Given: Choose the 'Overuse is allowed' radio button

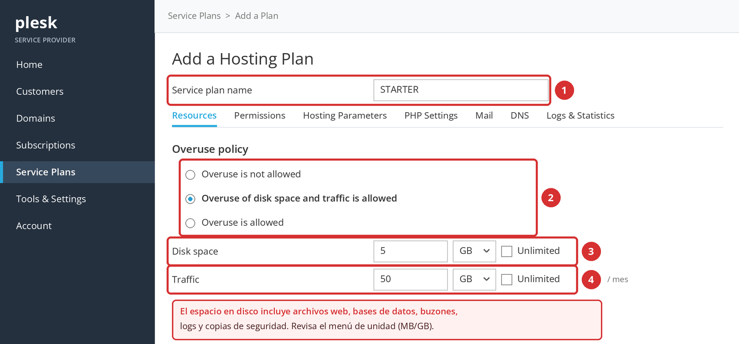Looking at the screenshot, I should (190, 223).
